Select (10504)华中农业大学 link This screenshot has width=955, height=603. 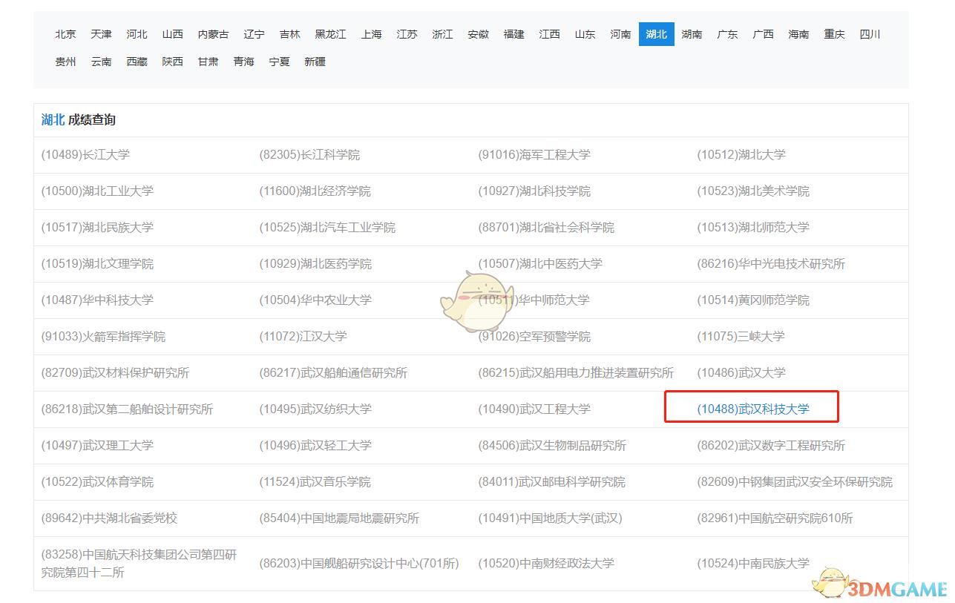[315, 300]
